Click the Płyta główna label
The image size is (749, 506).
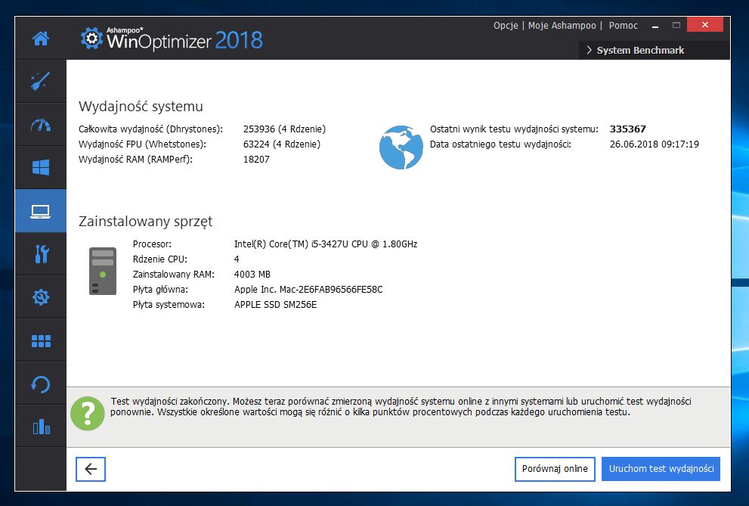coord(160,290)
